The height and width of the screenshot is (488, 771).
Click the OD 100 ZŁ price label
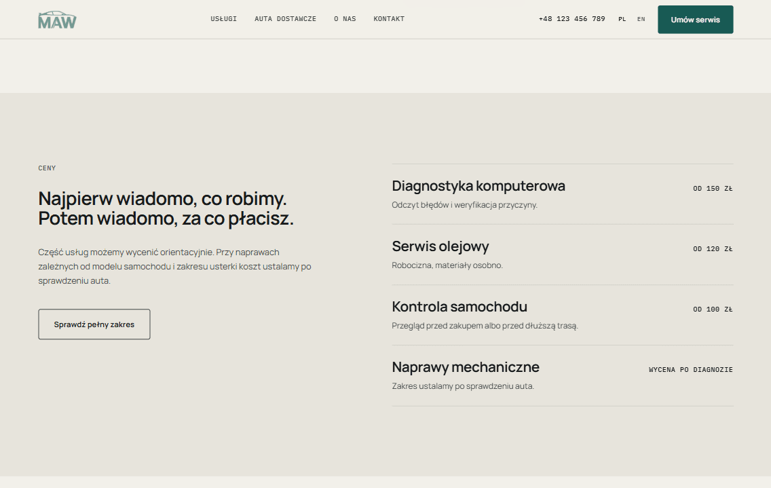coord(713,309)
